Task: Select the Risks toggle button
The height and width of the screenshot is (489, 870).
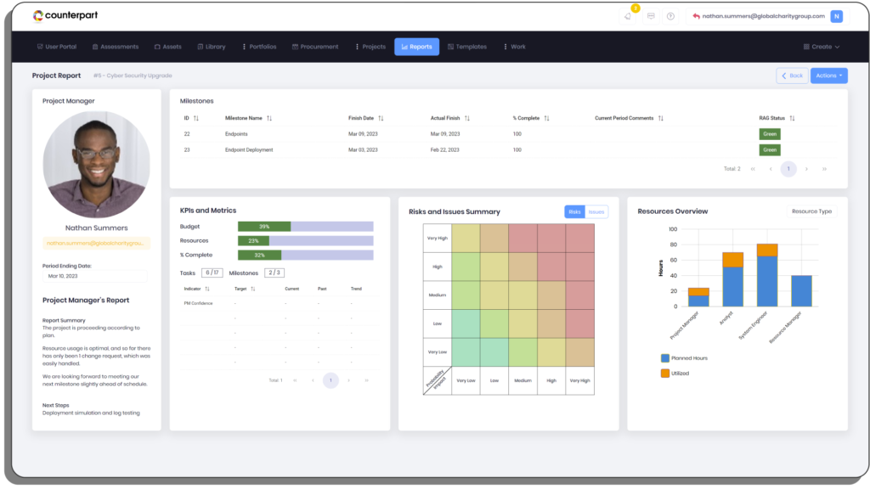Action: pyautogui.click(x=575, y=211)
